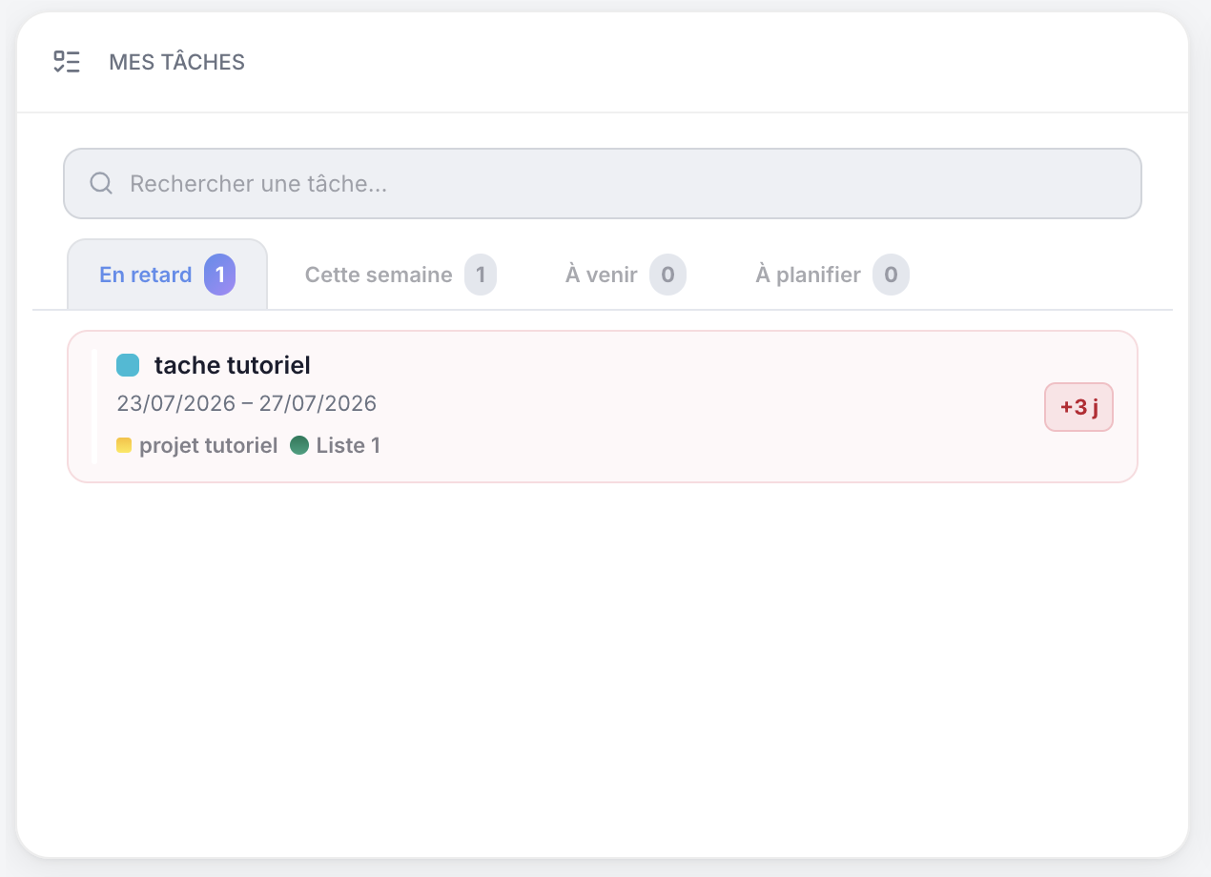Image resolution: width=1211 pixels, height=877 pixels.
Task: Click the yellow square beside projet tutoriel
Action: coord(124,445)
